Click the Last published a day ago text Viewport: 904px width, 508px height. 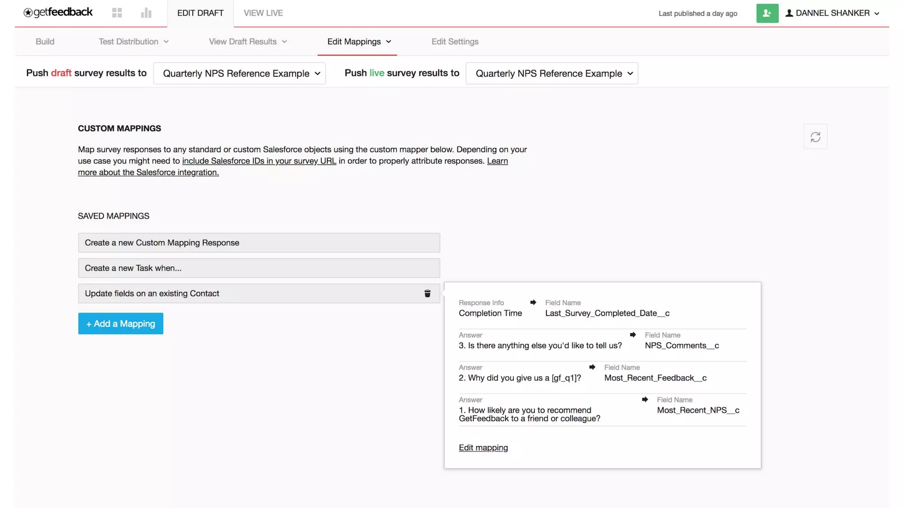[x=698, y=13]
